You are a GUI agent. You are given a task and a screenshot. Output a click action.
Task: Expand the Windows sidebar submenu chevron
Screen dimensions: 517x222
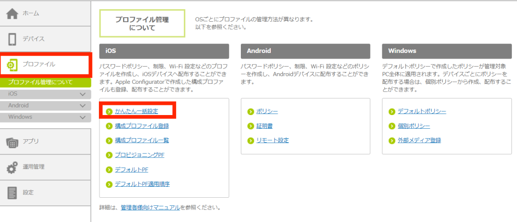[x=82, y=118]
